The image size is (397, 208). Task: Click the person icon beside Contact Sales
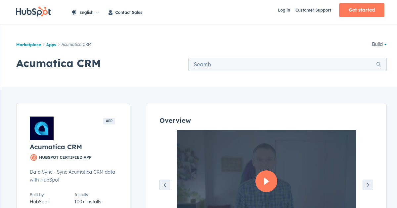tap(110, 12)
